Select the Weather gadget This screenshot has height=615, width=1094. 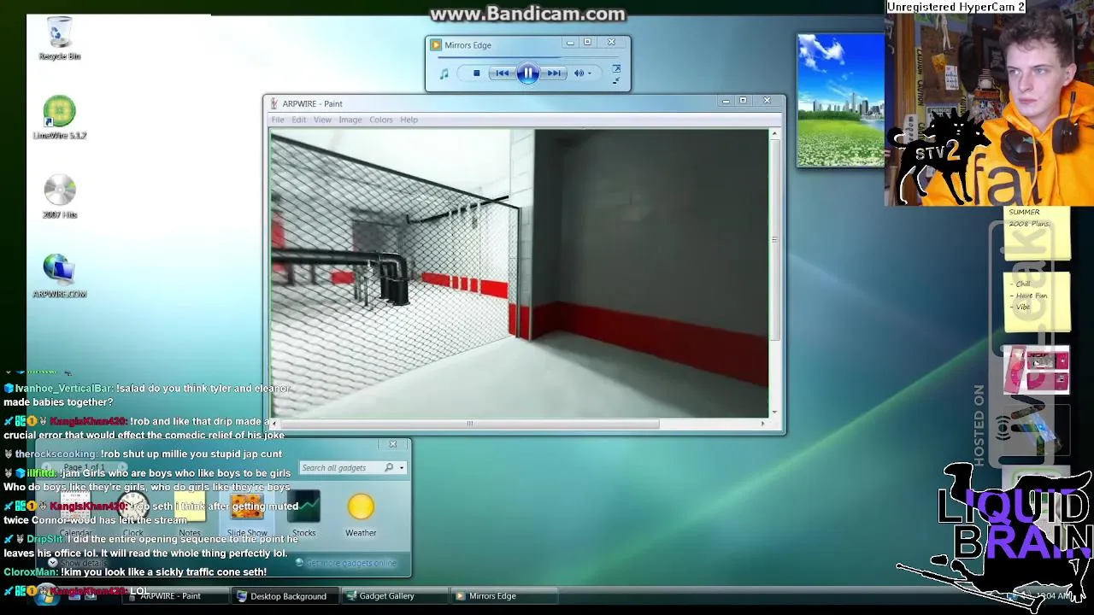click(361, 513)
